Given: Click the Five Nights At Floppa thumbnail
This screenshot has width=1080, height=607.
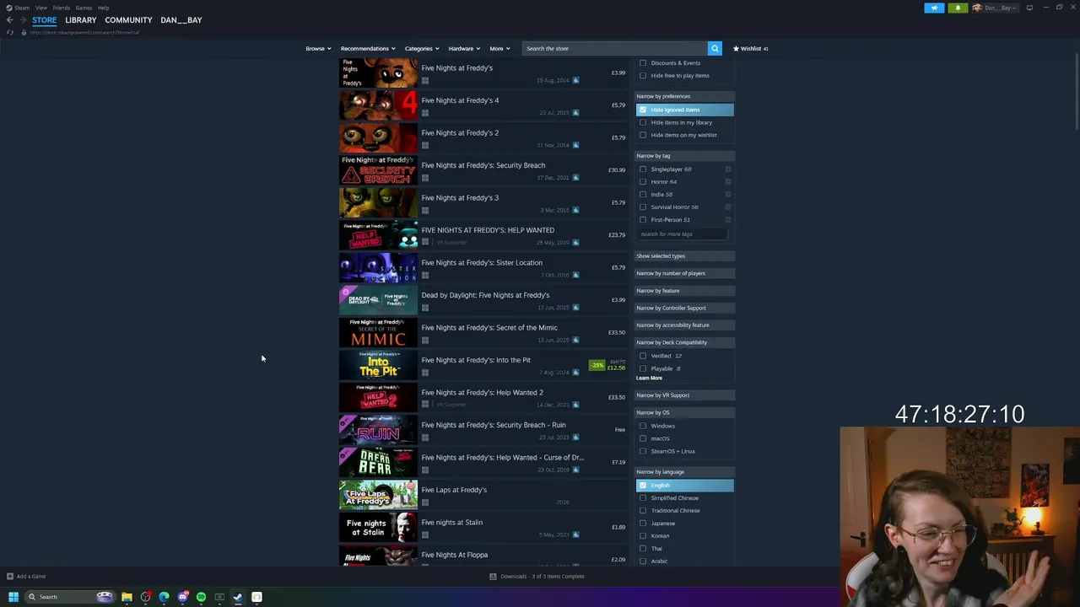Looking at the screenshot, I should coord(378,556).
